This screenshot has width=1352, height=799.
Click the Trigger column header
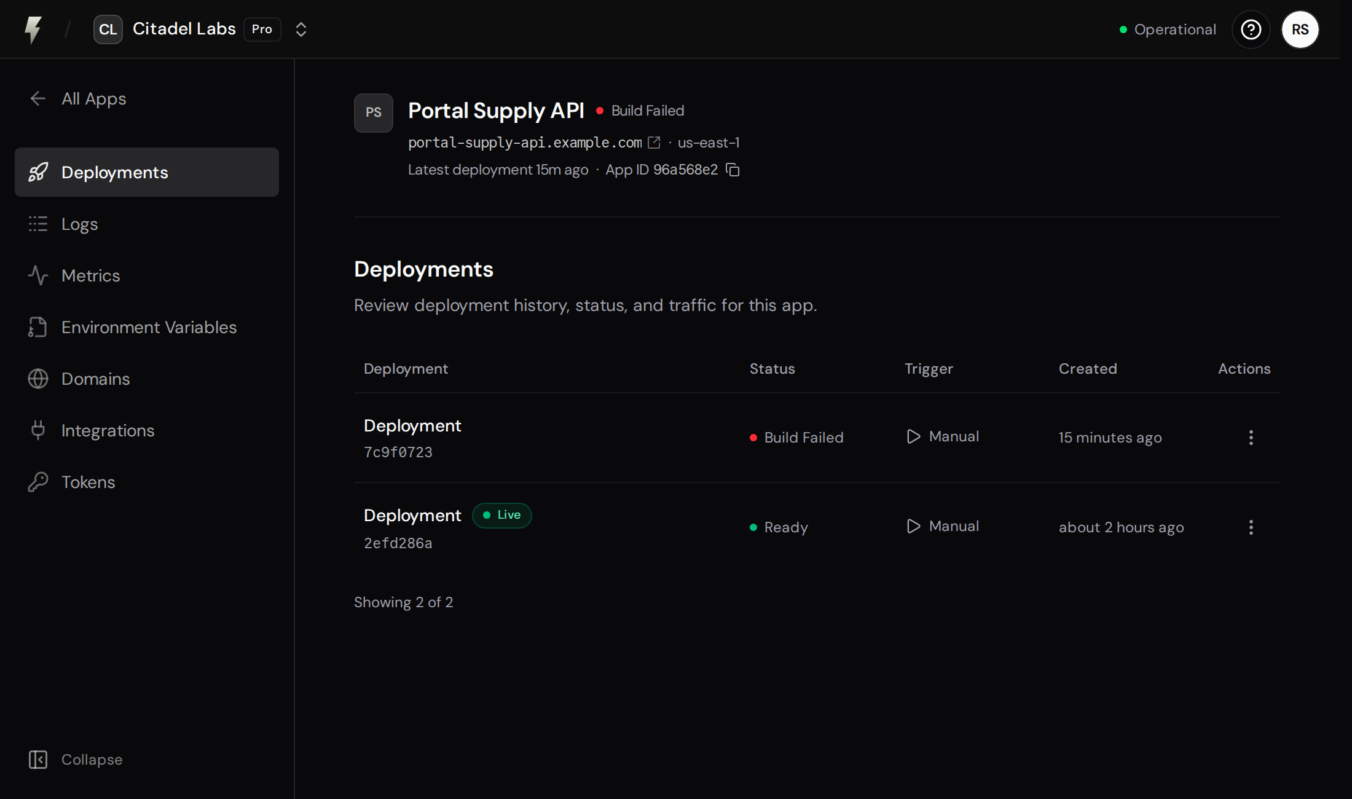929,369
